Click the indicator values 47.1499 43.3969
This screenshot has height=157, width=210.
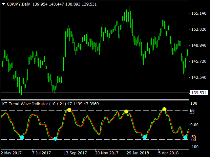tap(83, 104)
